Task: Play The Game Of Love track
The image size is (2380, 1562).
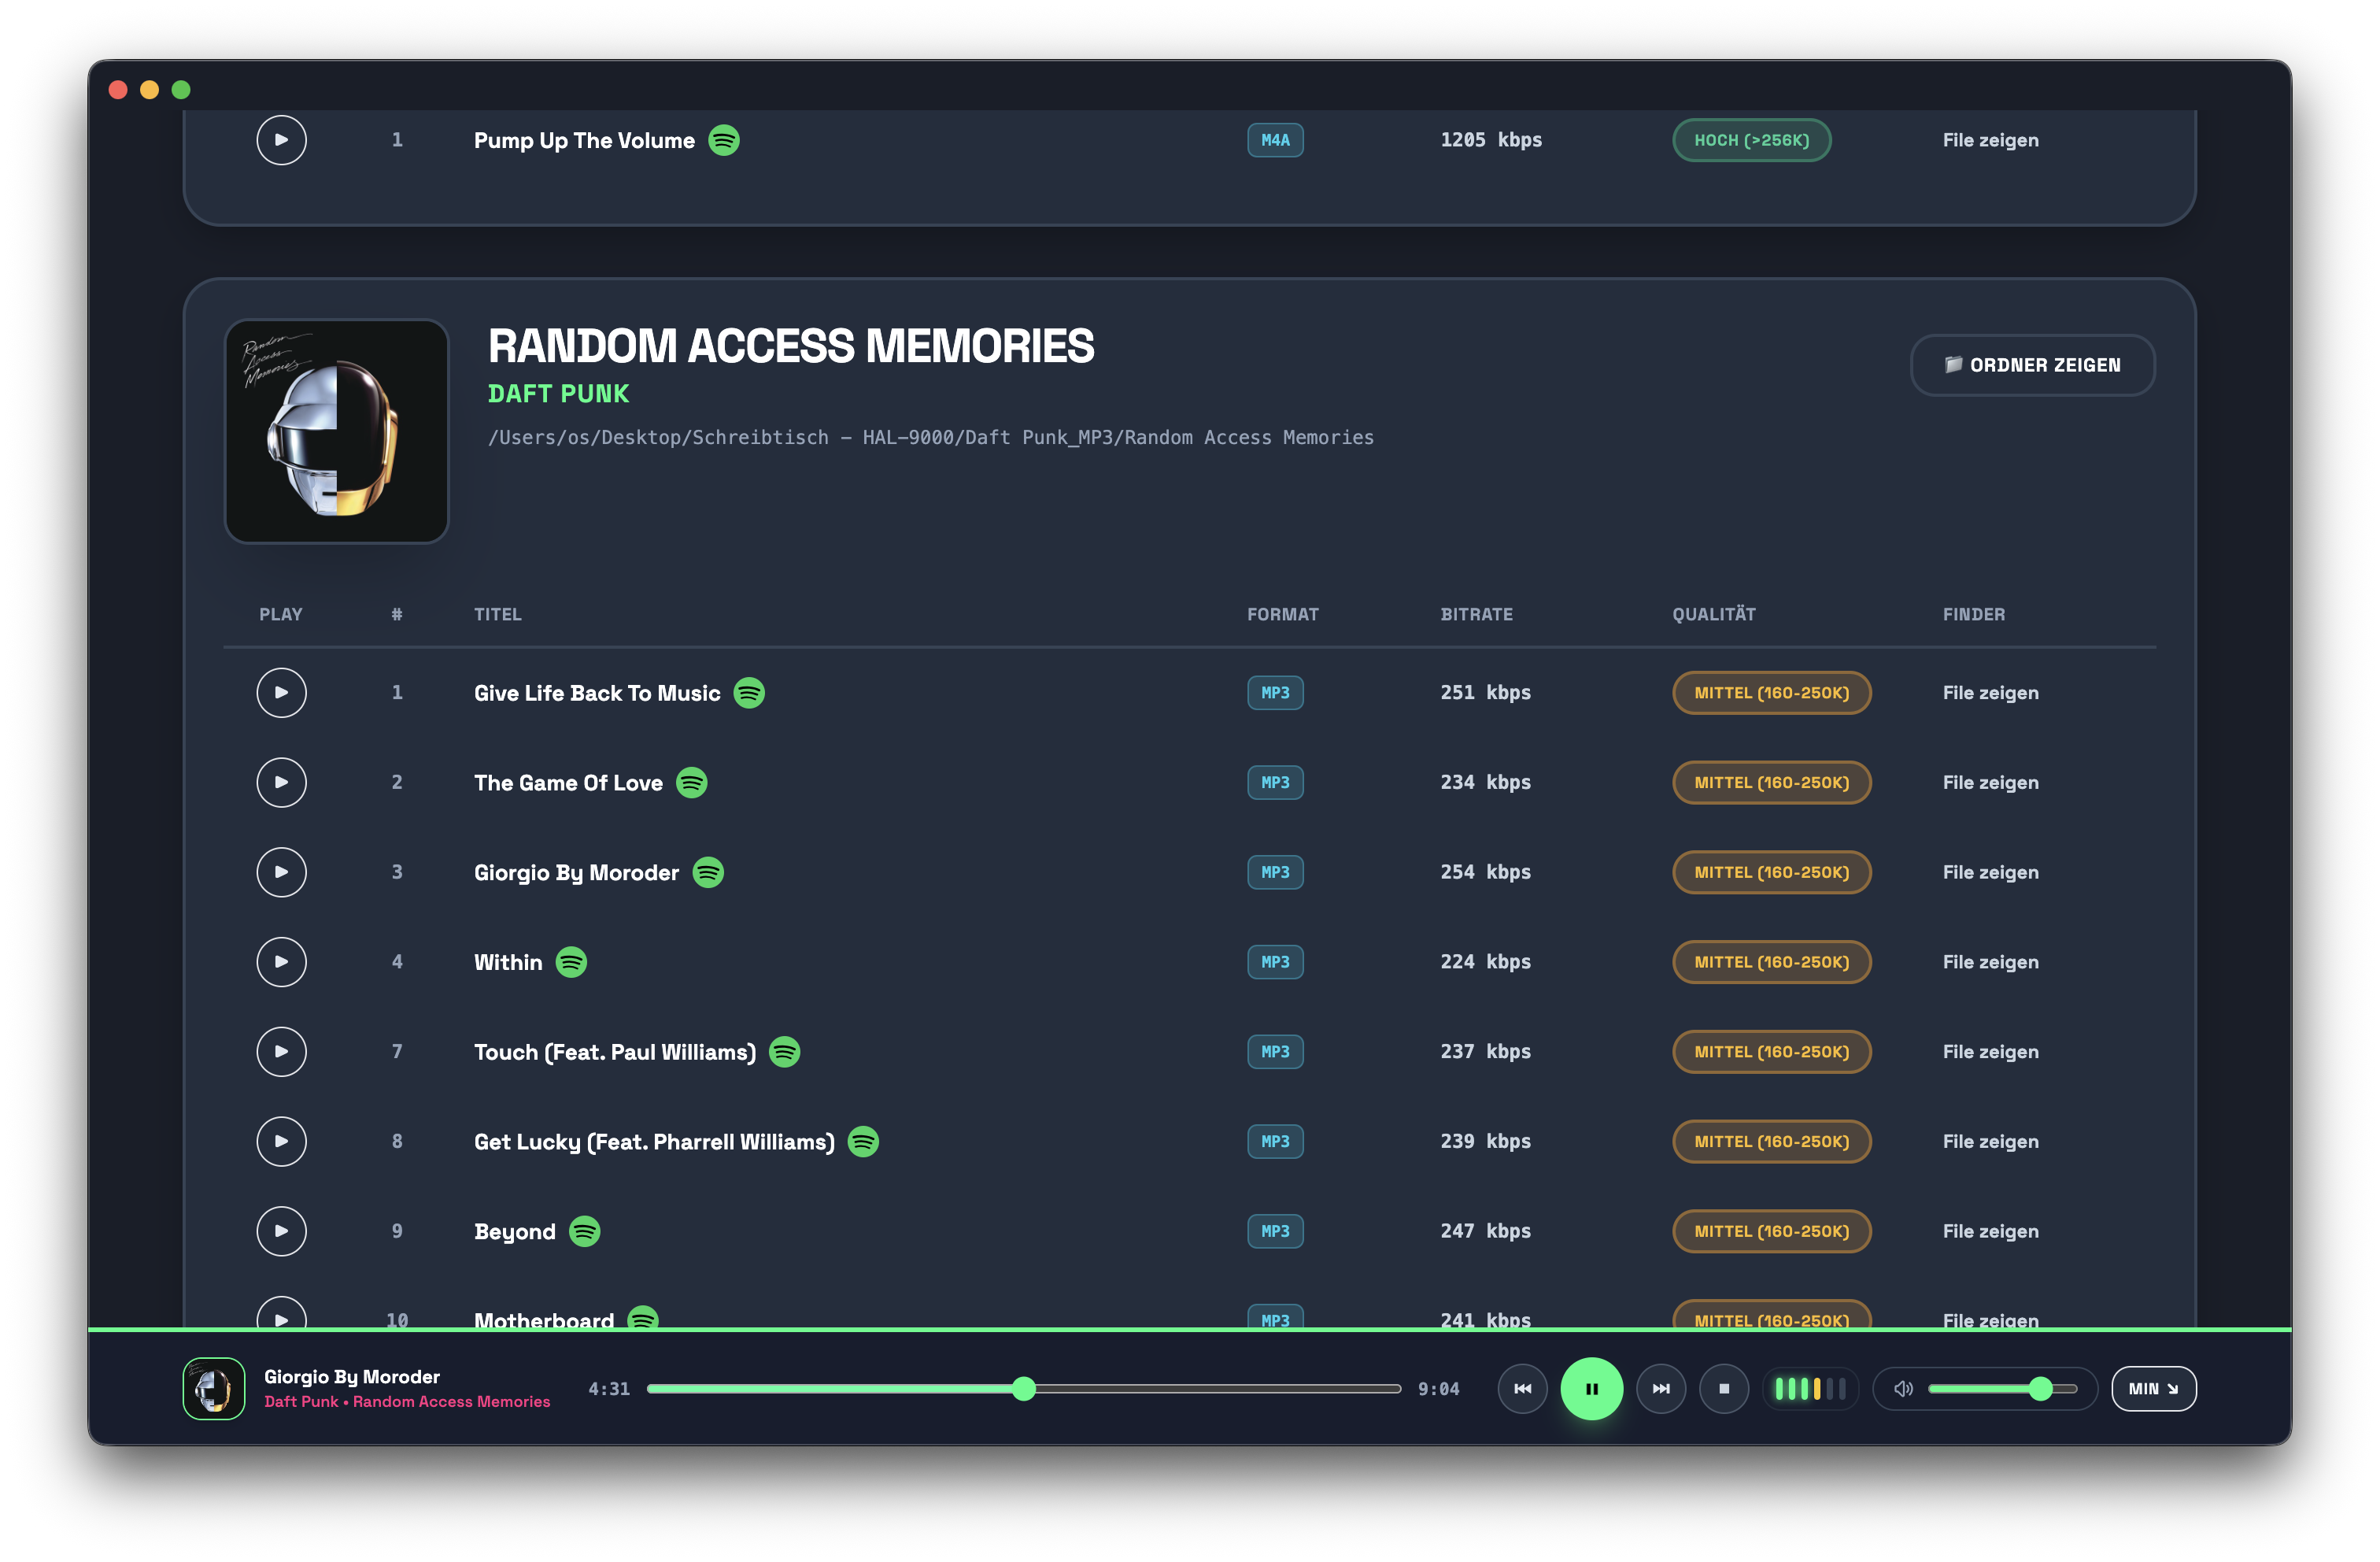Action: coord(281,783)
